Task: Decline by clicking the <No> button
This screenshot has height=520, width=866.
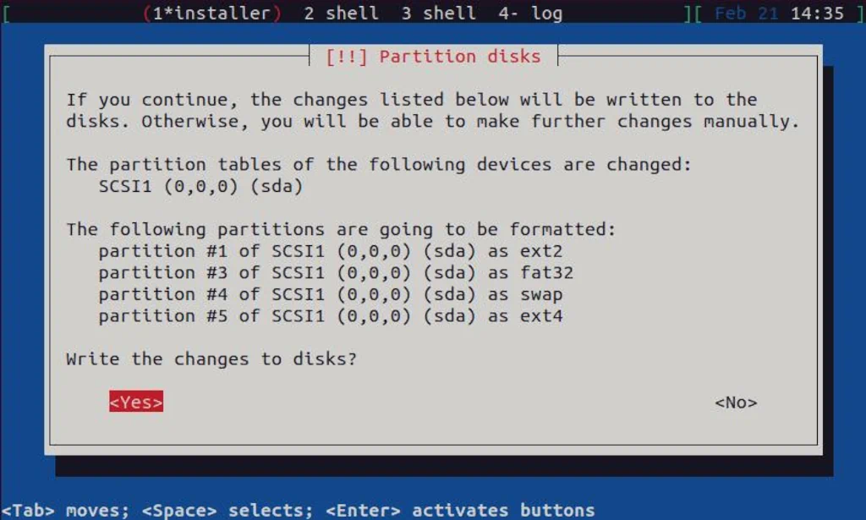Action: pos(735,402)
